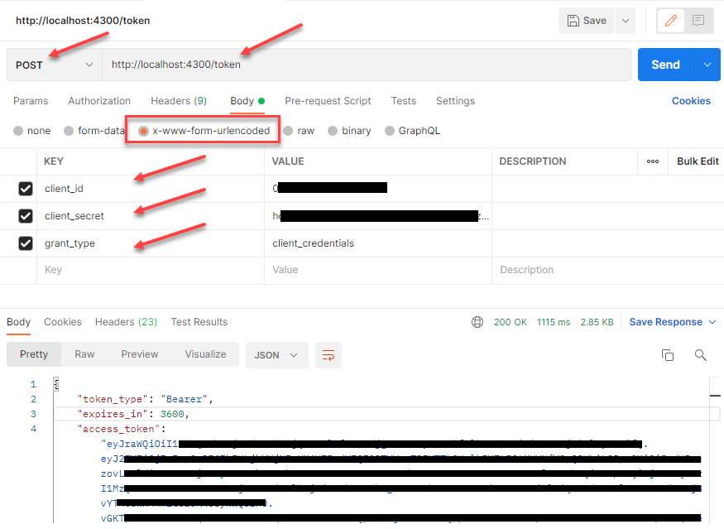Uncheck the client_secret parameter checkbox

(x=26, y=216)
